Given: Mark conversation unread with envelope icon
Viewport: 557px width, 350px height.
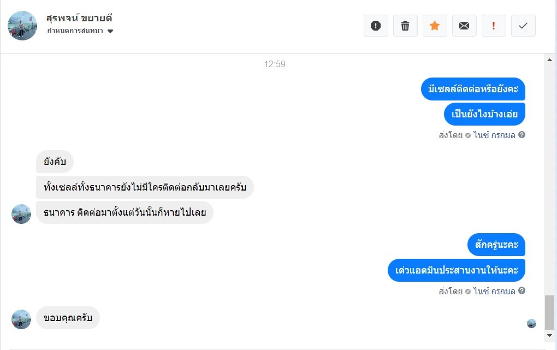Looking at the screenshot, I should click(464, 26).
